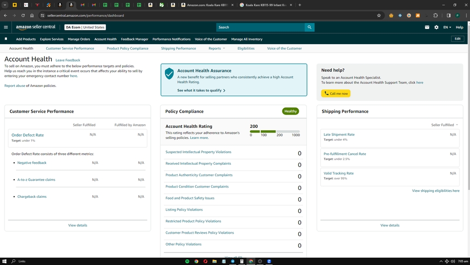This screenshot has width=470, height=265.
Task: Open Performance Notifications in navigation bar
Action: (x=171, y=39)
